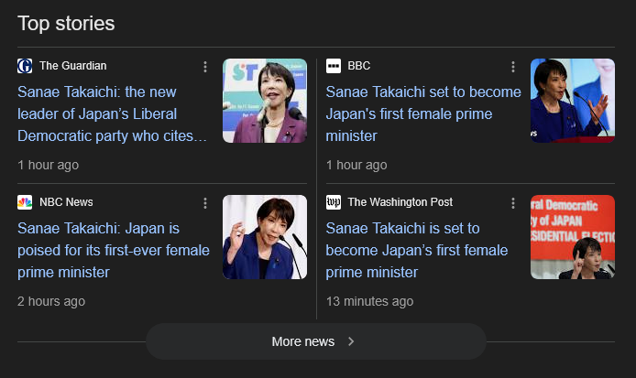Expand More news arrow chevron
Screen dimensions: 636x378
point(351,341)
